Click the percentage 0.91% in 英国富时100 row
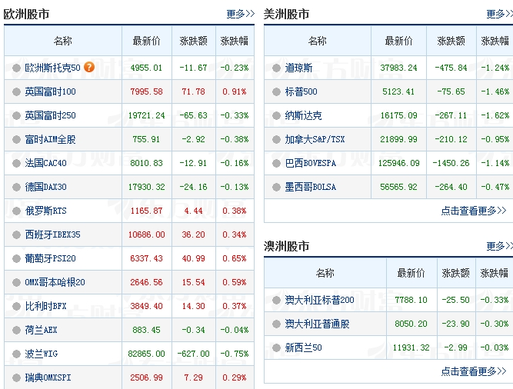513x389 pixels. click(235, 91)
